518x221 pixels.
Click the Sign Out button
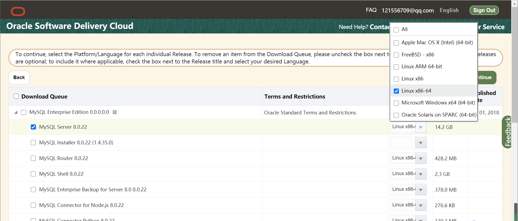(x=484, y=10)
